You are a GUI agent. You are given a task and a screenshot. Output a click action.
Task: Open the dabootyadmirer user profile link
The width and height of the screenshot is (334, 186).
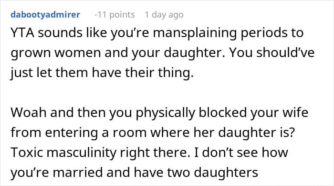45,15
